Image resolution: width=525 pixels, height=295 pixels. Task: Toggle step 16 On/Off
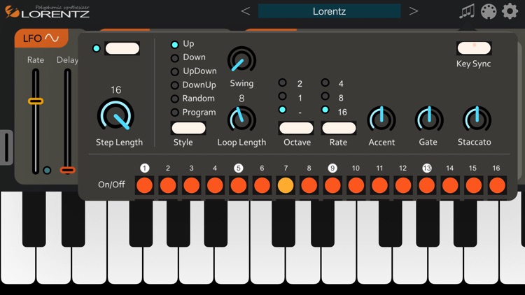pyautogui.click(x=497, y=185)
